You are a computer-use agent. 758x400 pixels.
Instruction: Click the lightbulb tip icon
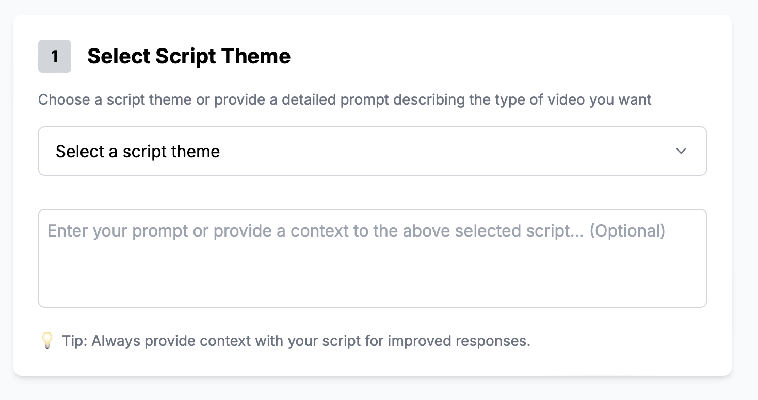click(47, 341)
